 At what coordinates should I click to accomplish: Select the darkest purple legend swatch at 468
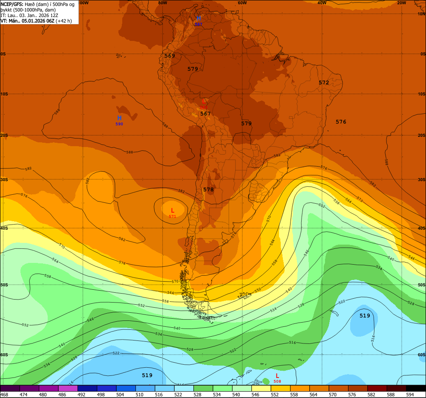(10, 388)
